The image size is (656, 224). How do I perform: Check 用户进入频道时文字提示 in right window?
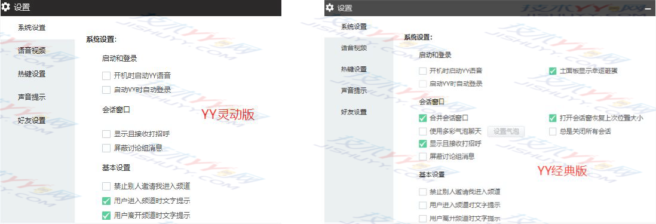[x=422, y=205]
